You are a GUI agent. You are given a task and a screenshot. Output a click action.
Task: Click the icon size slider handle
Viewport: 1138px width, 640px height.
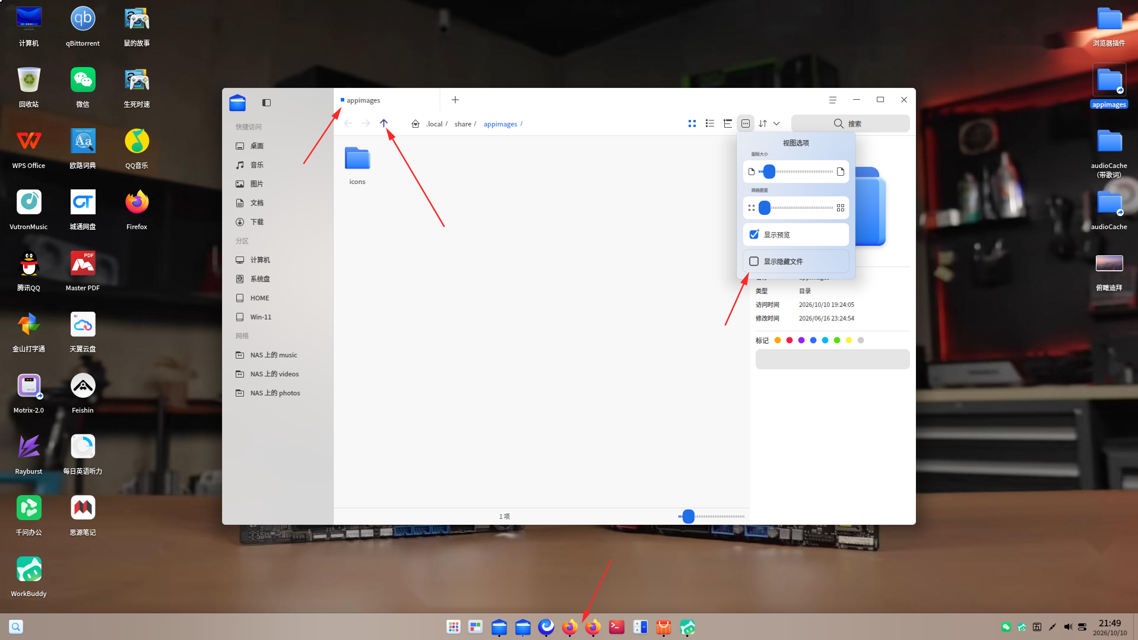[x=769, y=172]
